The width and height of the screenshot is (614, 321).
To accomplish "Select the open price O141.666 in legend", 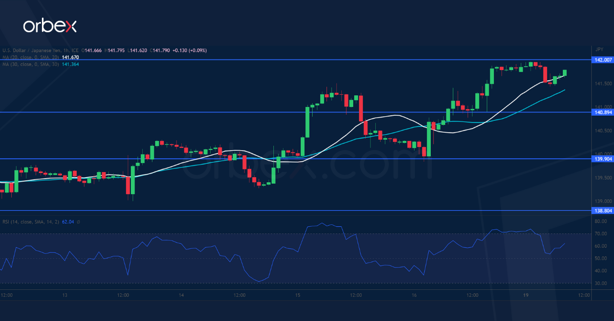I will click(x=92, y=51).
